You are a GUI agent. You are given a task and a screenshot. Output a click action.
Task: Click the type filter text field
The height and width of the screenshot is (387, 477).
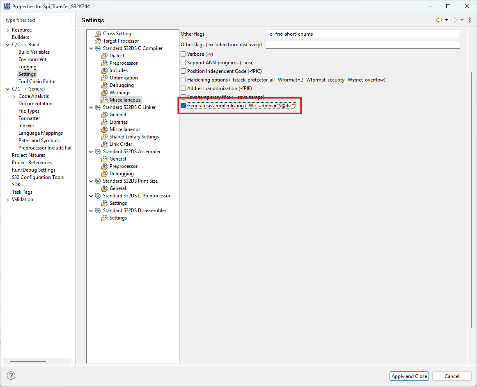click(x=37, y=19)
